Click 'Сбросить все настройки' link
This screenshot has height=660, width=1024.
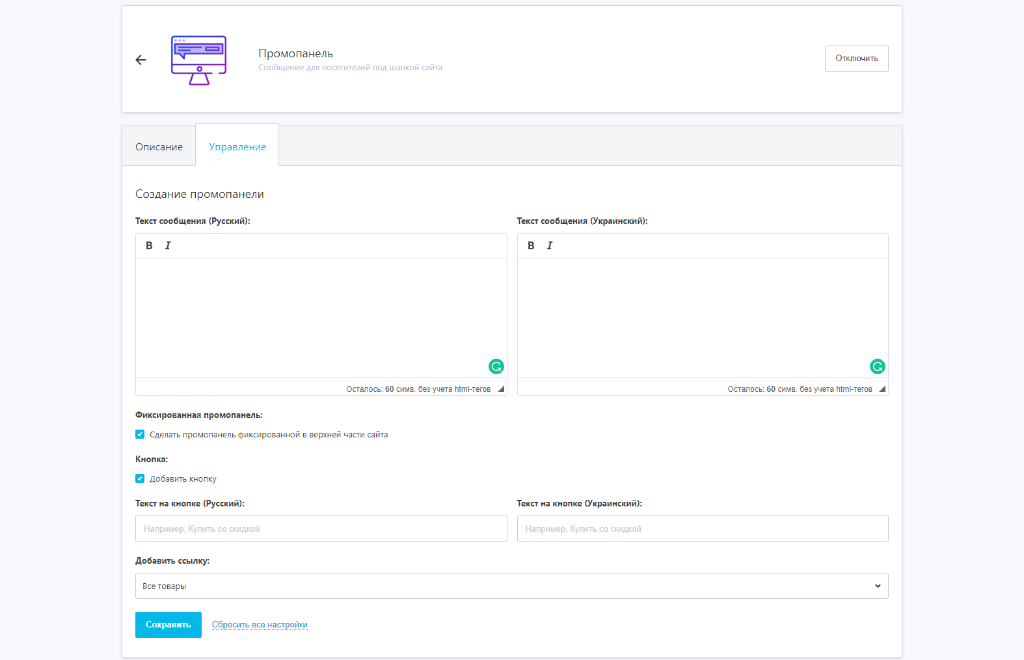[260, 625]
